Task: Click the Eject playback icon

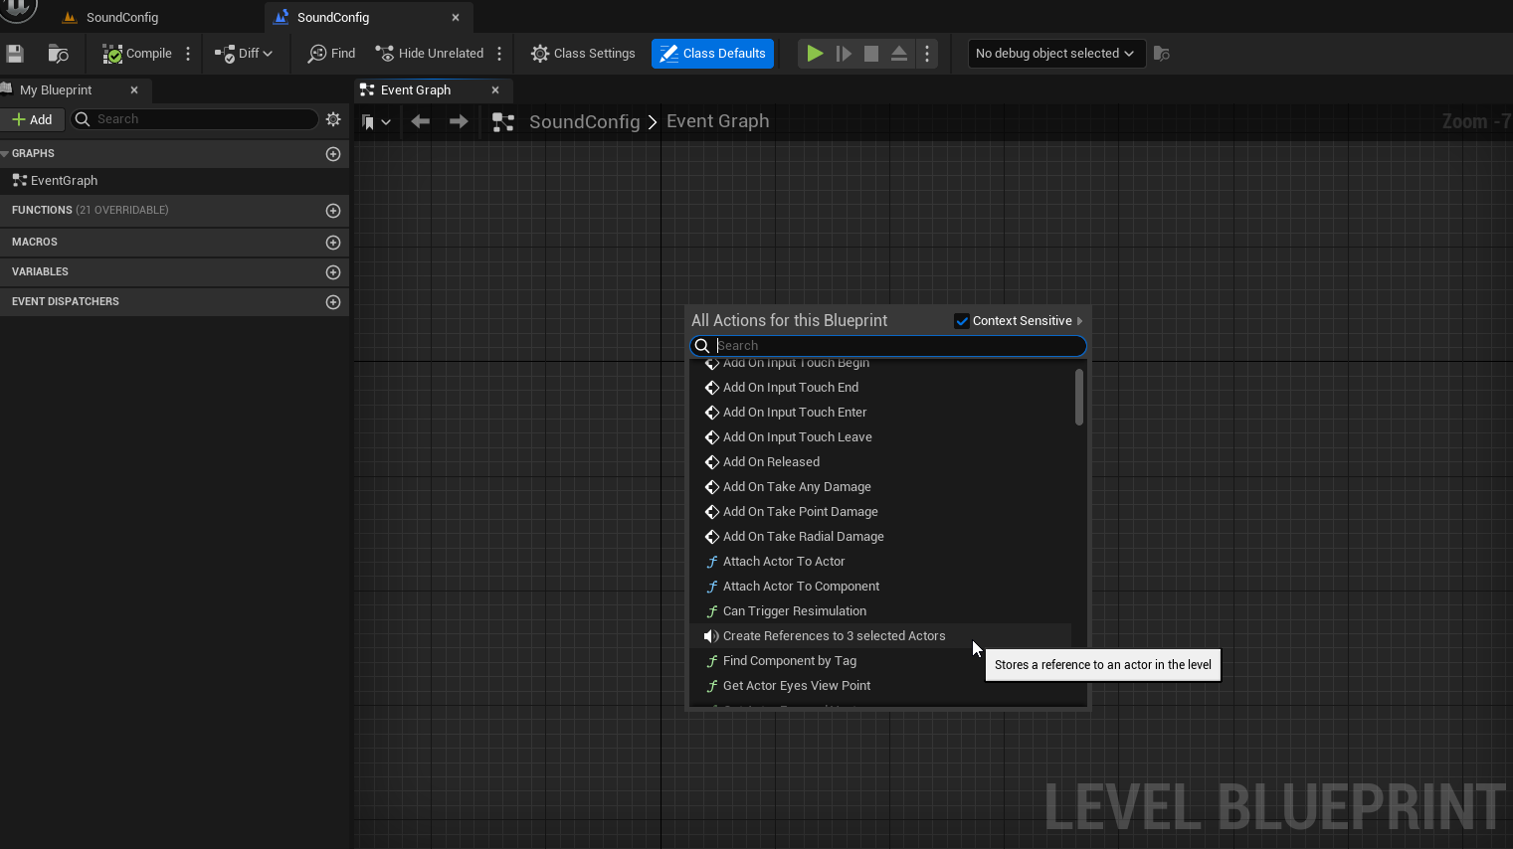Action: coord(899,54)
